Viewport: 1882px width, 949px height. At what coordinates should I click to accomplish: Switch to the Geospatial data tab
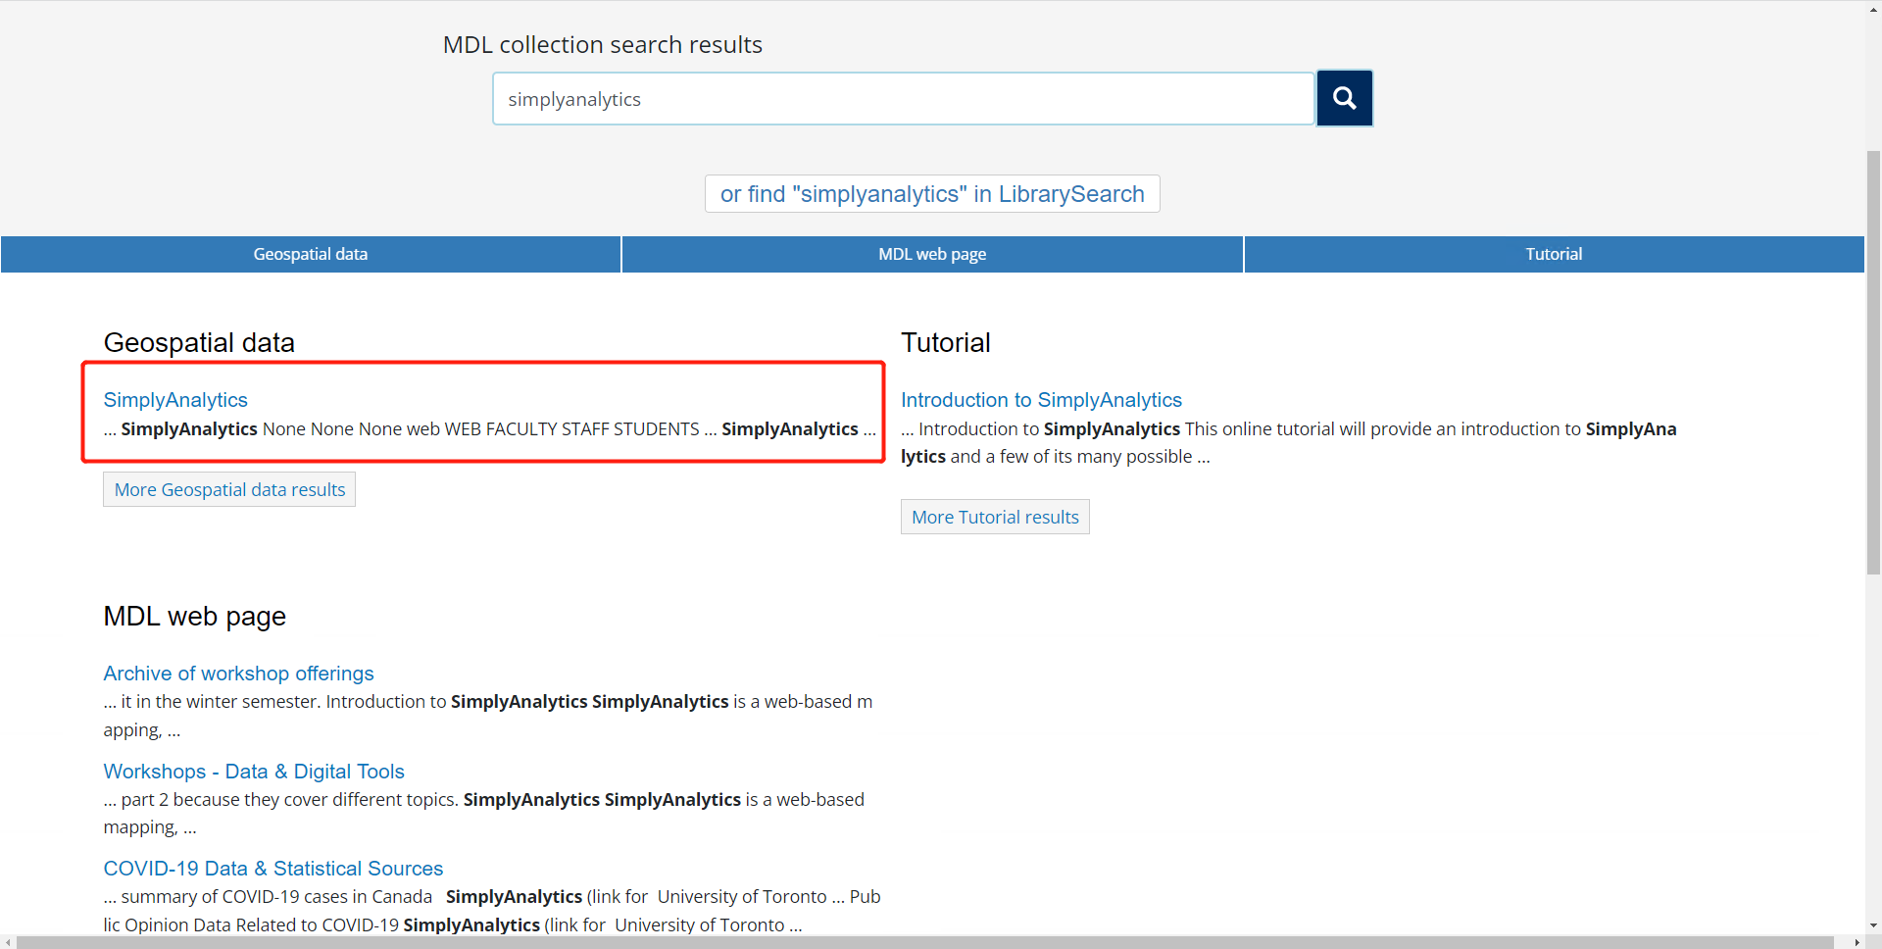(x=310, y=254)
